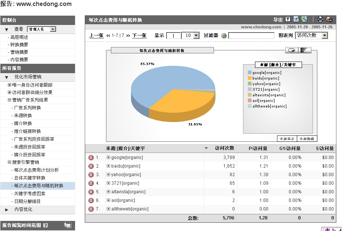342x231 pixels.
Task: Select 日期分解细目 in sidebar
Action: pyautogui.click(x=27, y=202)
